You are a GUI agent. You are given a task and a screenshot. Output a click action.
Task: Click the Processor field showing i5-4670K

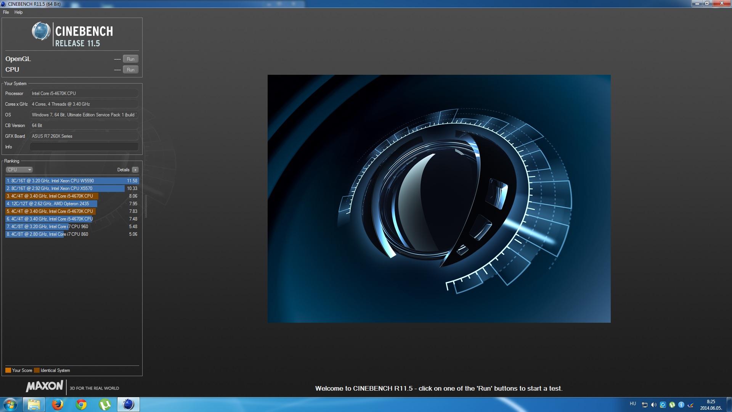[84, 93]
